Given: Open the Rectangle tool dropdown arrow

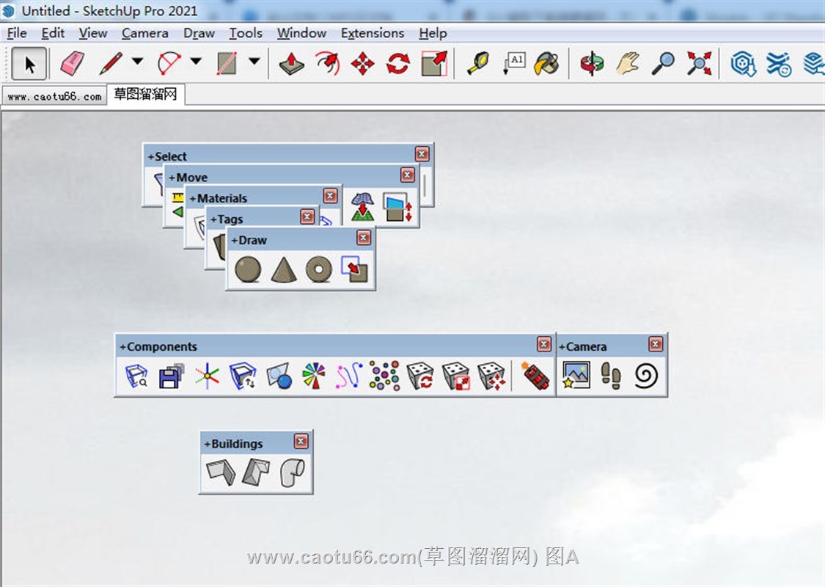Looking at the screenshot, I should tap(254, 62).
